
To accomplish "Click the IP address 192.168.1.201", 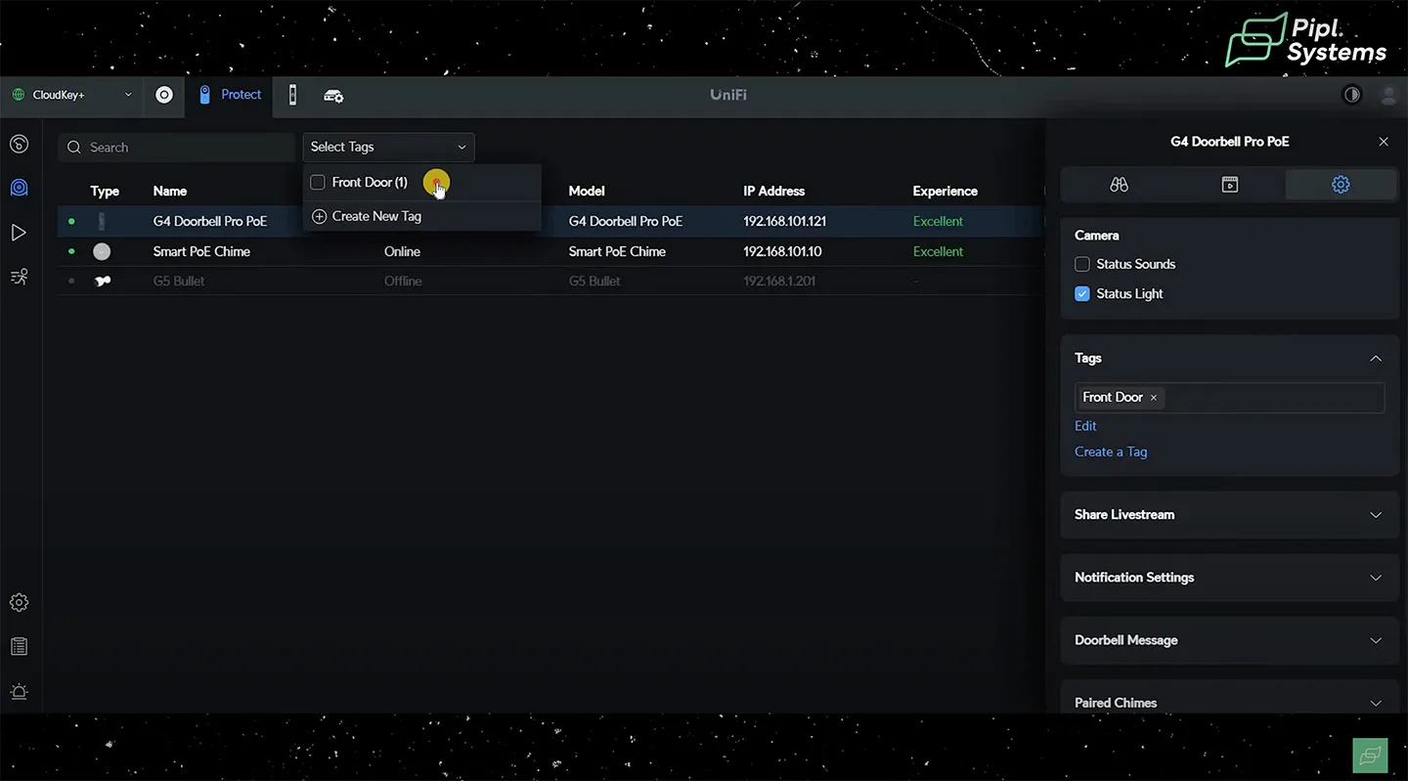I will click(x=779, y=282).
